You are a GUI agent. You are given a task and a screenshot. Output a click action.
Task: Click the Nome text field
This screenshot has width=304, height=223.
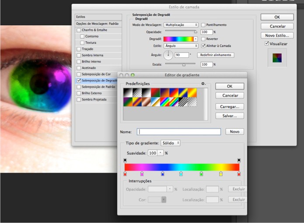179,131
